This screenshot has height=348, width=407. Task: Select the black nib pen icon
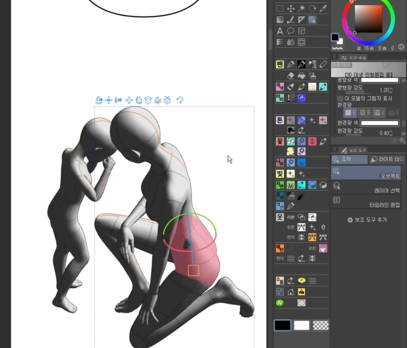302,64
